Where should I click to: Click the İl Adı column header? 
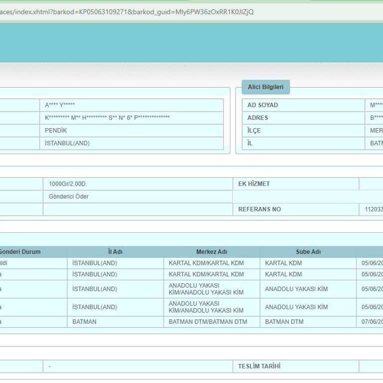tap(115, 252)
